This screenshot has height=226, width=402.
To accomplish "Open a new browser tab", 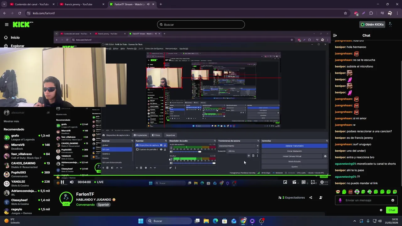I will [160, 4].
